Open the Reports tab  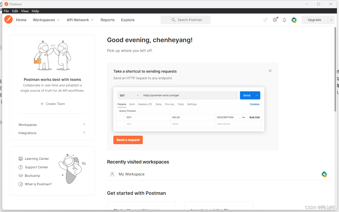[108, 20]
